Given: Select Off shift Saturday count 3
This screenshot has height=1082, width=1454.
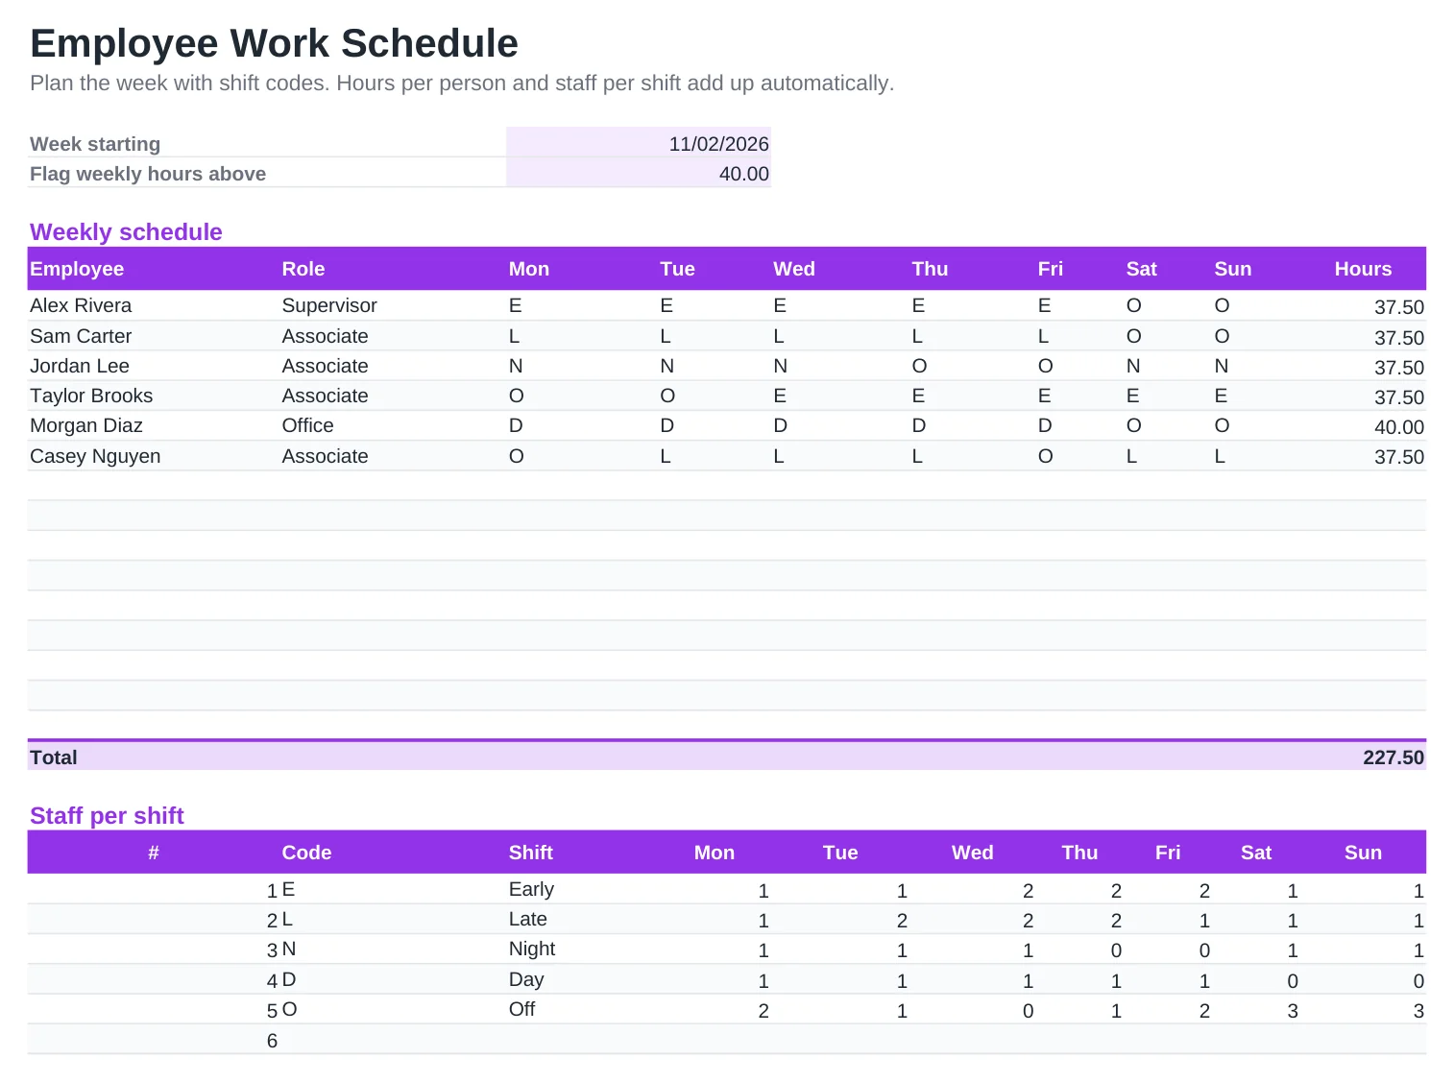Looking at the screenshot, I should click(x=1293, y=1011).
